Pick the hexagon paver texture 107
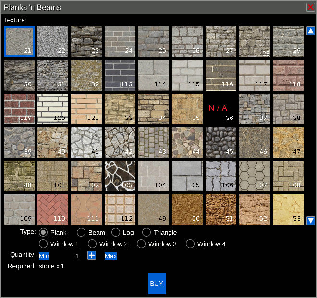The height and width of the screenshot is (298, 317). tap(255, 176)
